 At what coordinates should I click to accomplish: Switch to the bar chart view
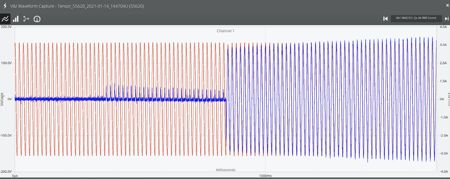16,19
